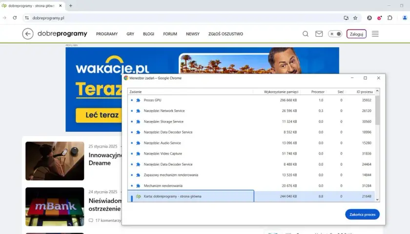410x234 pixels.
Task: Select the dobreprogramy - strona główna tab
Action: 32,5
